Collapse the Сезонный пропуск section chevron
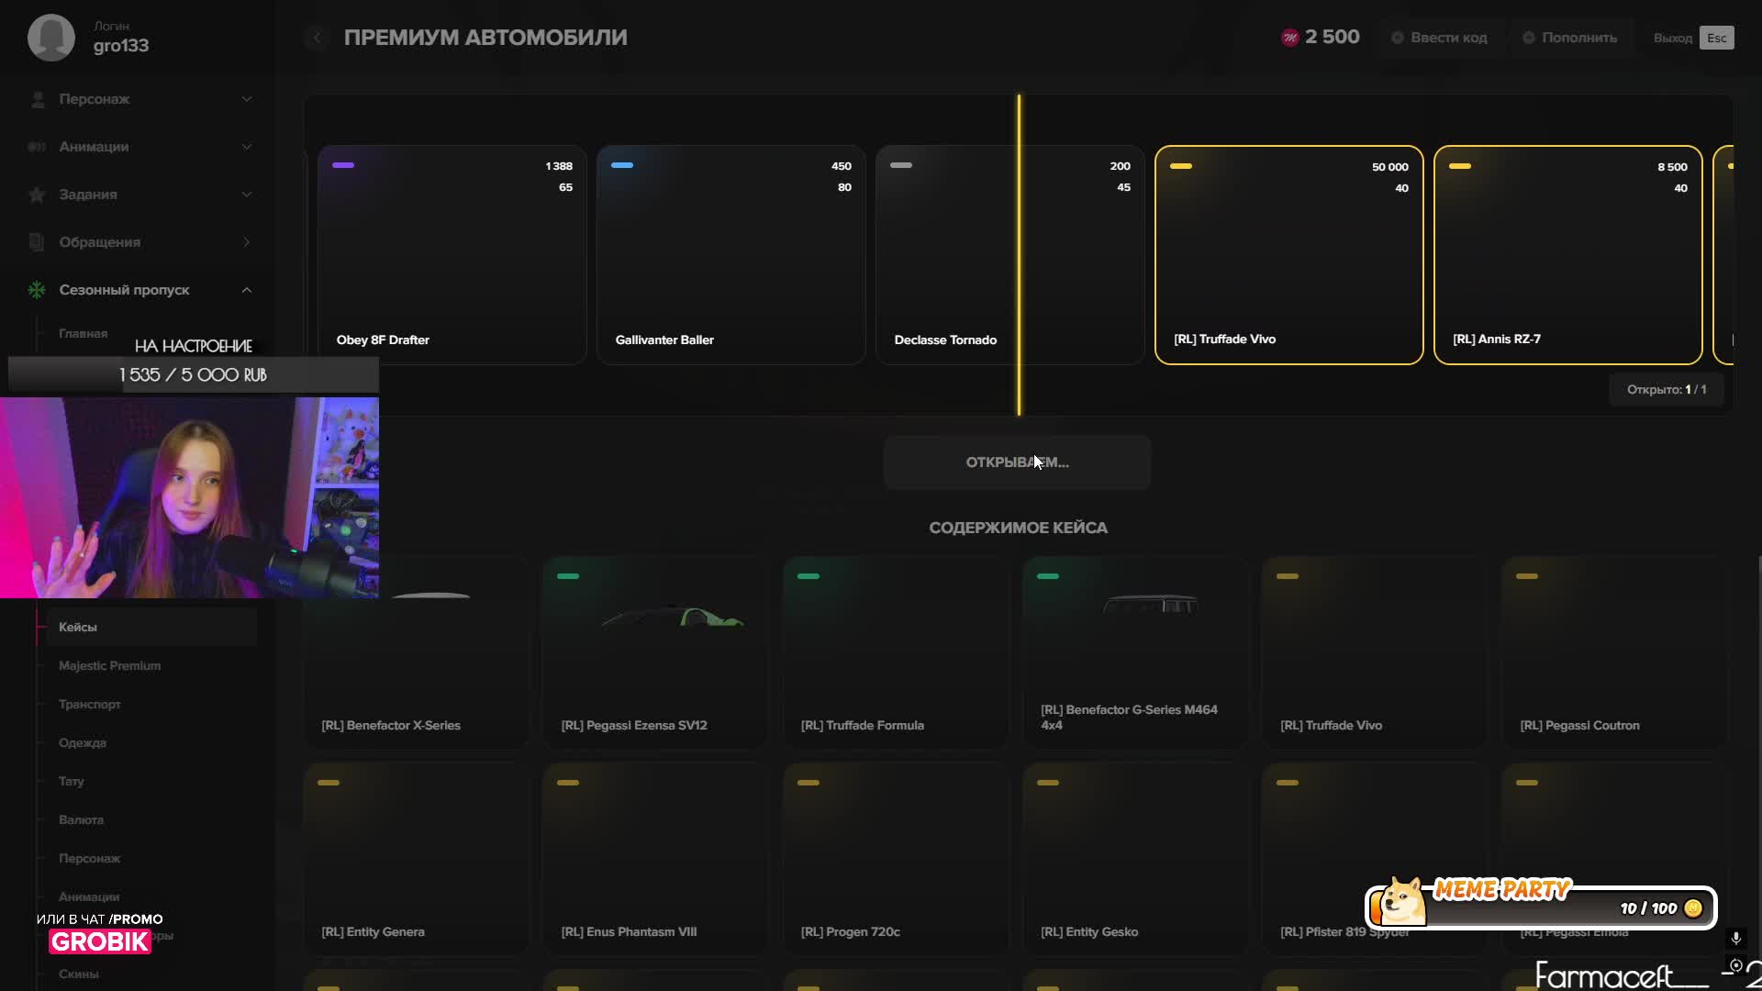This screenshot has width=1762, height=991. (x=246, y=290)
